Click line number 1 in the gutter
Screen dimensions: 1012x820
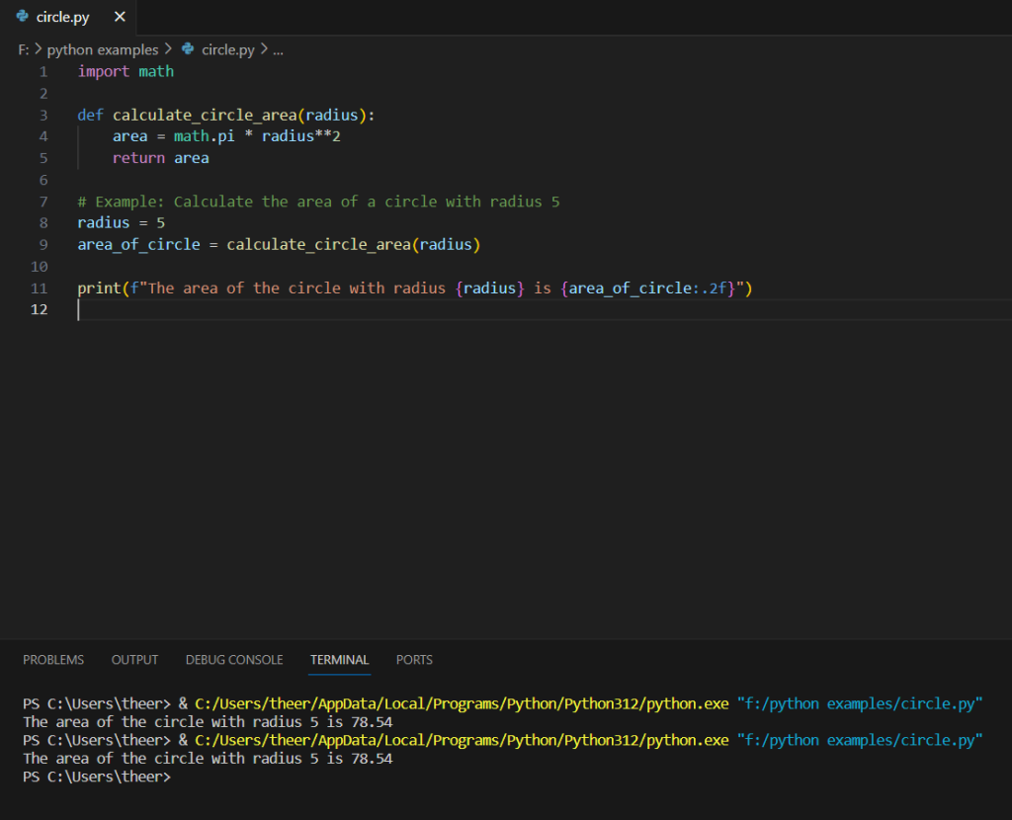[x=42, y=71]
